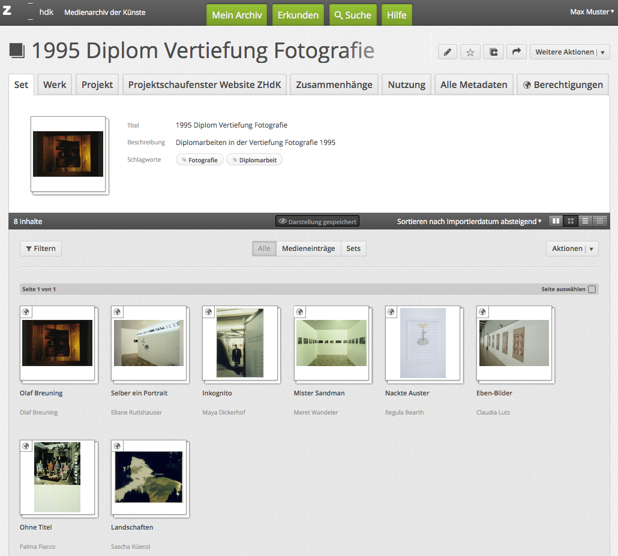This screenshot has width=618, height=556.
Task: Click the pencil edit icon
Action: pyautogui.click(x=447, y=52)
